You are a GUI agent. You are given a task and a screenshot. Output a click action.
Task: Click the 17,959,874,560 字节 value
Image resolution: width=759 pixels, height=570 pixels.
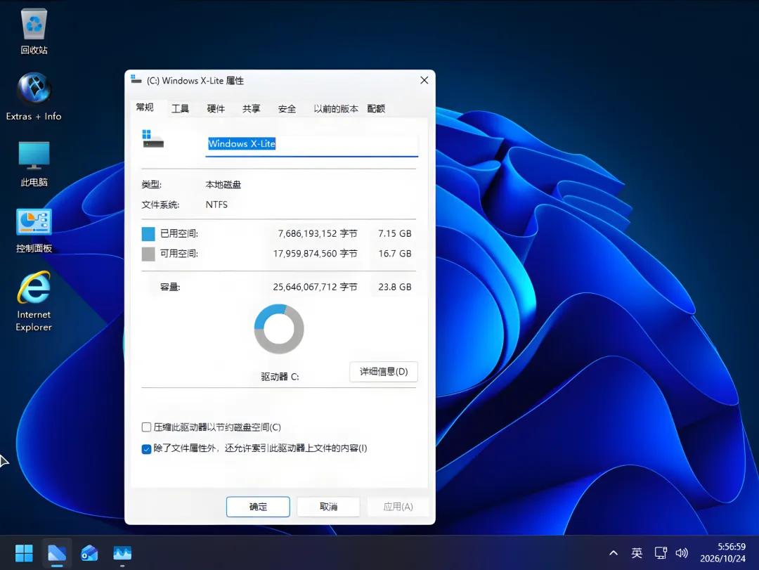(315, 253)
